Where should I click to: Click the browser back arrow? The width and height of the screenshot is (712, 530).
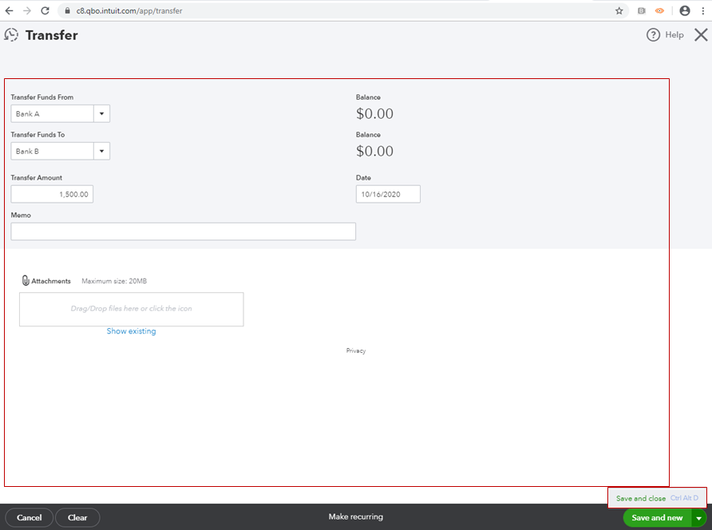click(x=9, y=11)
